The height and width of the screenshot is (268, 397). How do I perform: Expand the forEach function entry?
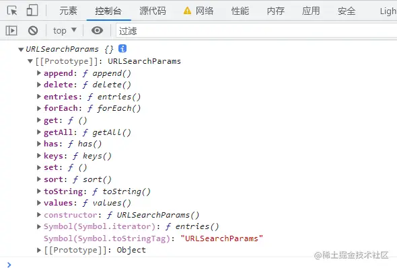click(x=39, y=108)
